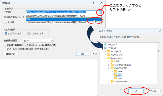
Task: Select the User folder
Action: tap(120, 78)
